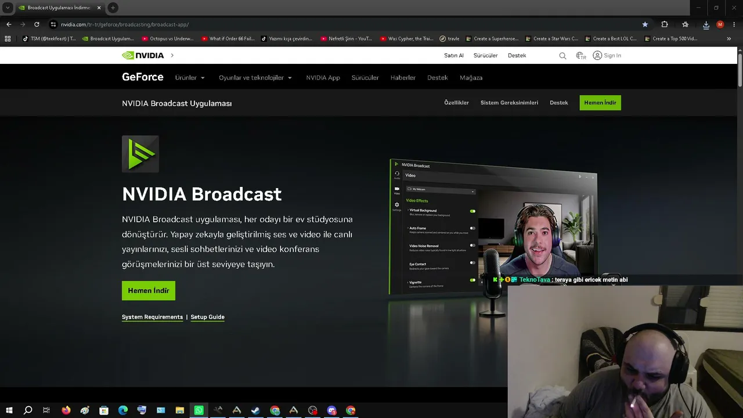743x418 pixels.
Task: Open the site search magnifier icon
Action: coord(562,56)
